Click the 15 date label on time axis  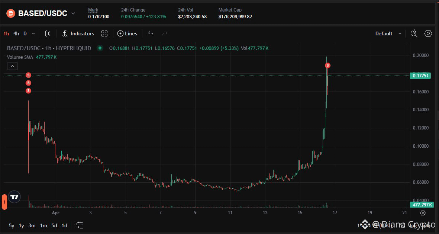[x=300, y=213]
